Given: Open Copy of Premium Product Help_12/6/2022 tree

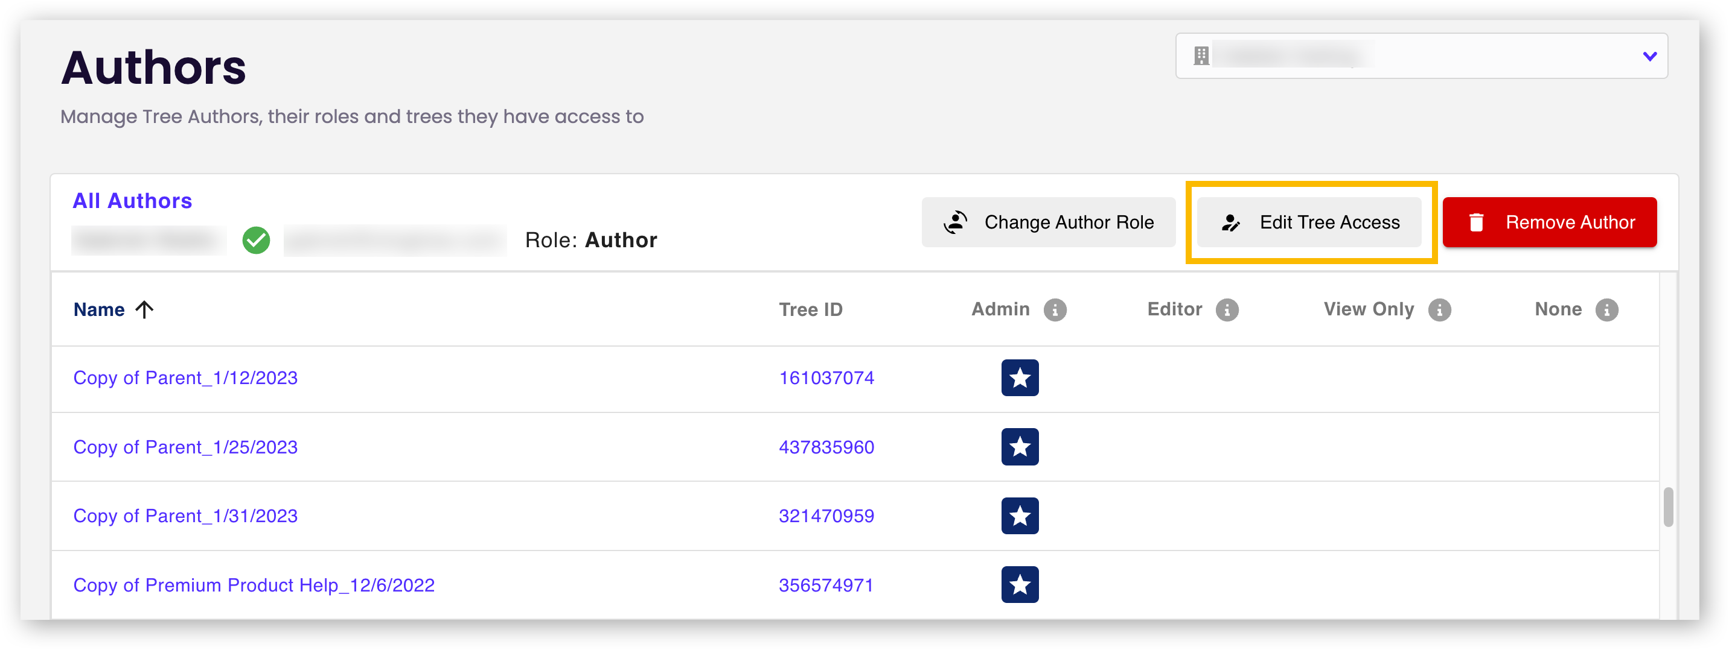Looking at the screenshot, I should tap(254, 585).
